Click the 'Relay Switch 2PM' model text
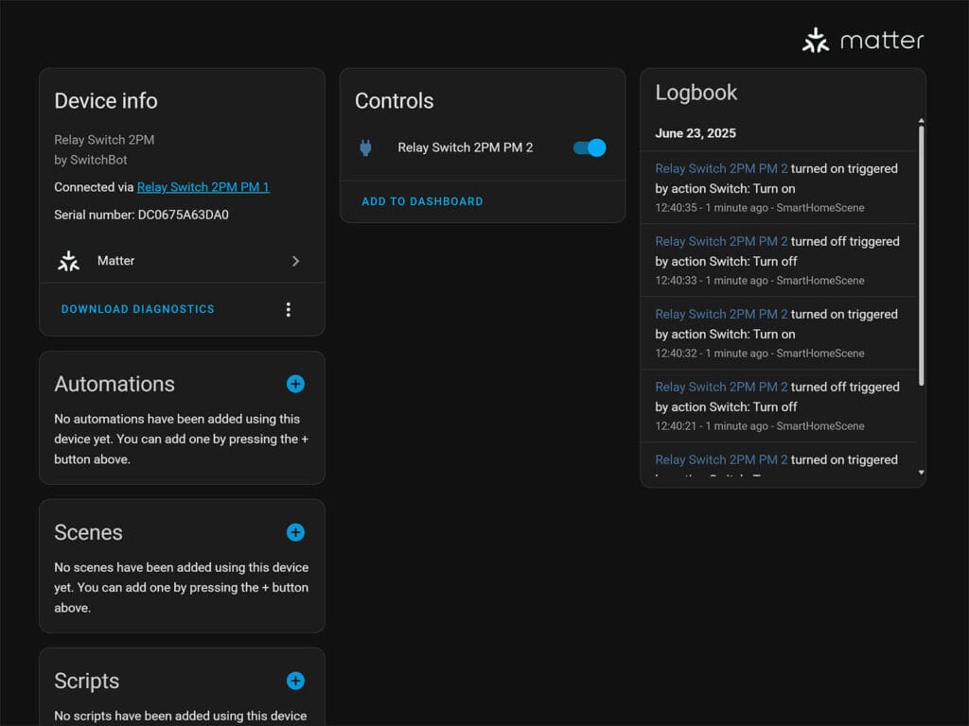This screenshot has height=726, width=969. 104,140
